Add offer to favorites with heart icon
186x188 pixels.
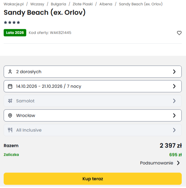179,33
